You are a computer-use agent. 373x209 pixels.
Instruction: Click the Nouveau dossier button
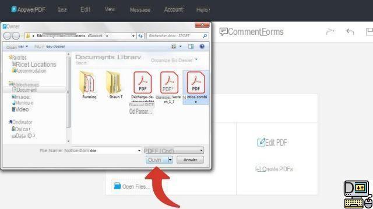click(50, 46)
